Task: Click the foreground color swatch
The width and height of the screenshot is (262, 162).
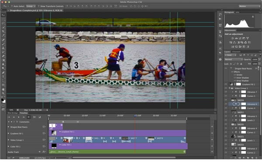Action: tap(2, 100)
